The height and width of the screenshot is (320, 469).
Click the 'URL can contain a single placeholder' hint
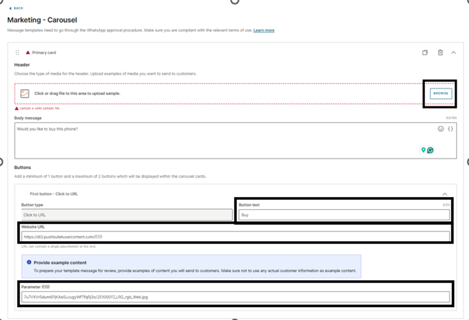(59, 247)
